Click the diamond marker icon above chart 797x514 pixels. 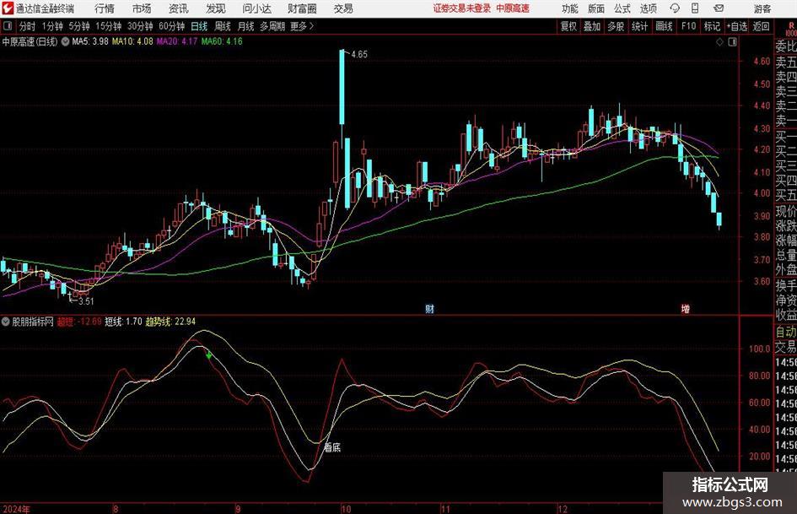(719, 41)
